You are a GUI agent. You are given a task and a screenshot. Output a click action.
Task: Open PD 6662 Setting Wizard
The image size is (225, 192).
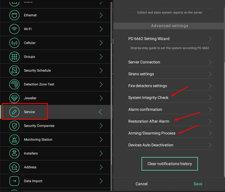pyautogui.click(x=170, y=39)
